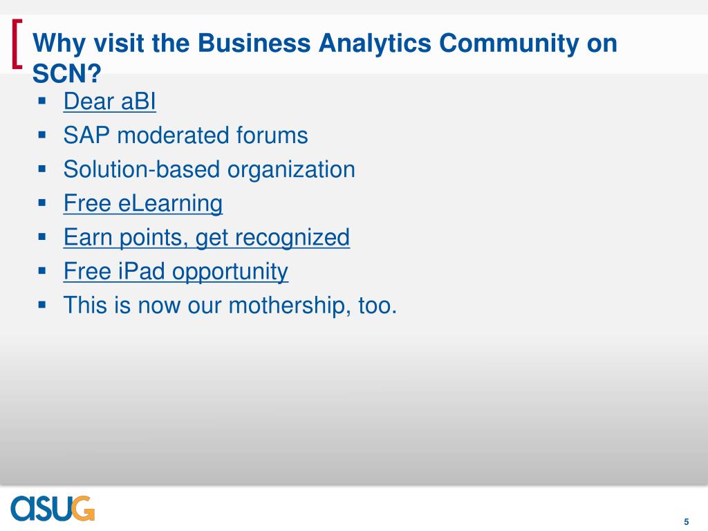Click the bullet marker beside SAP moderated forums
This screenshot has height=531, width=708.
pos(42,135)
